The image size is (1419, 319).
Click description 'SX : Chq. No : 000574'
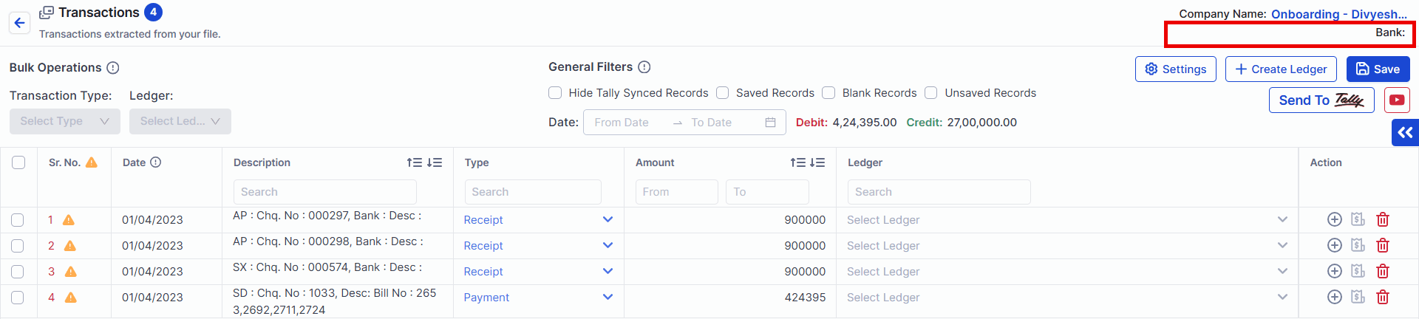point(291,267)
